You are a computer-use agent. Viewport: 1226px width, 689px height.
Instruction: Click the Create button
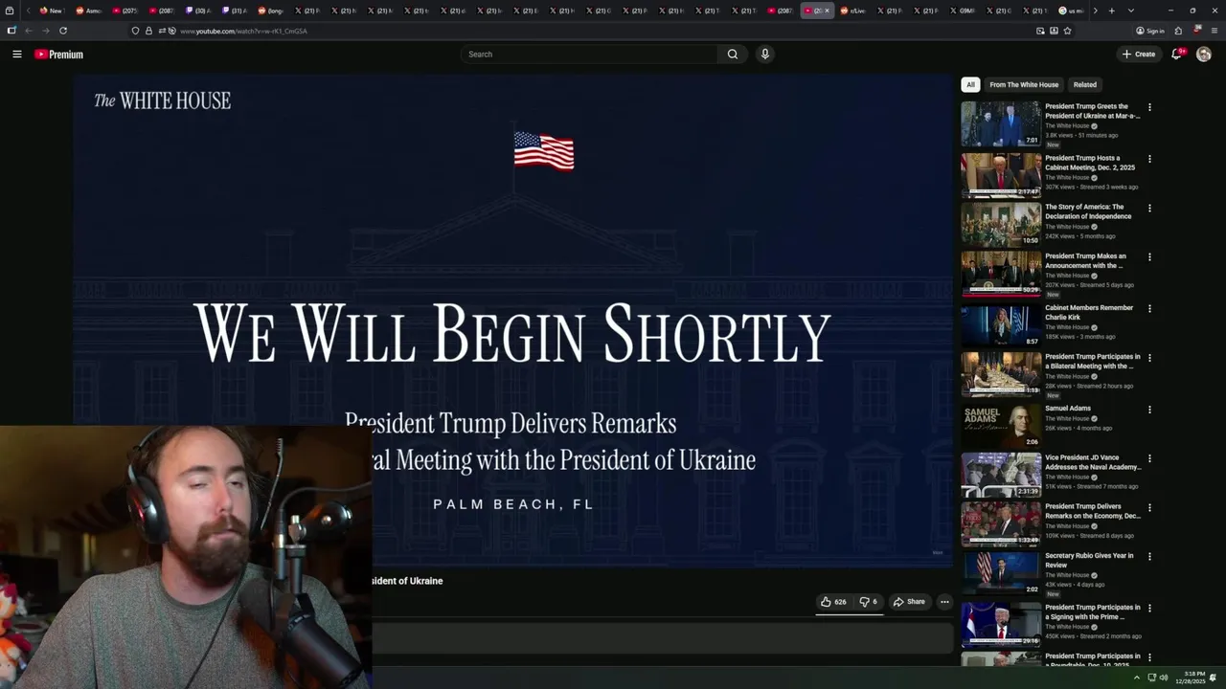(x=1139, y=55)
